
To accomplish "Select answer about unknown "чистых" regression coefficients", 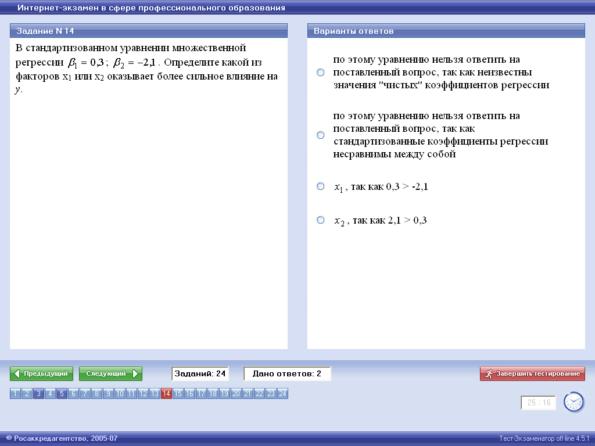I will (321, 72).
